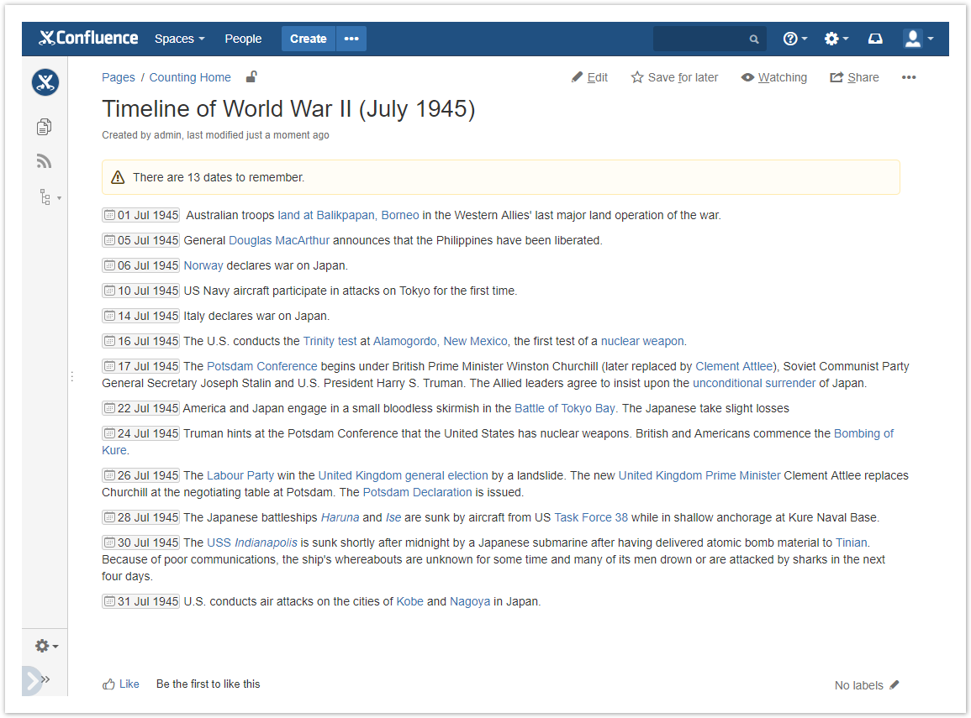
Task: Edit the page
Action: point(589,77)
